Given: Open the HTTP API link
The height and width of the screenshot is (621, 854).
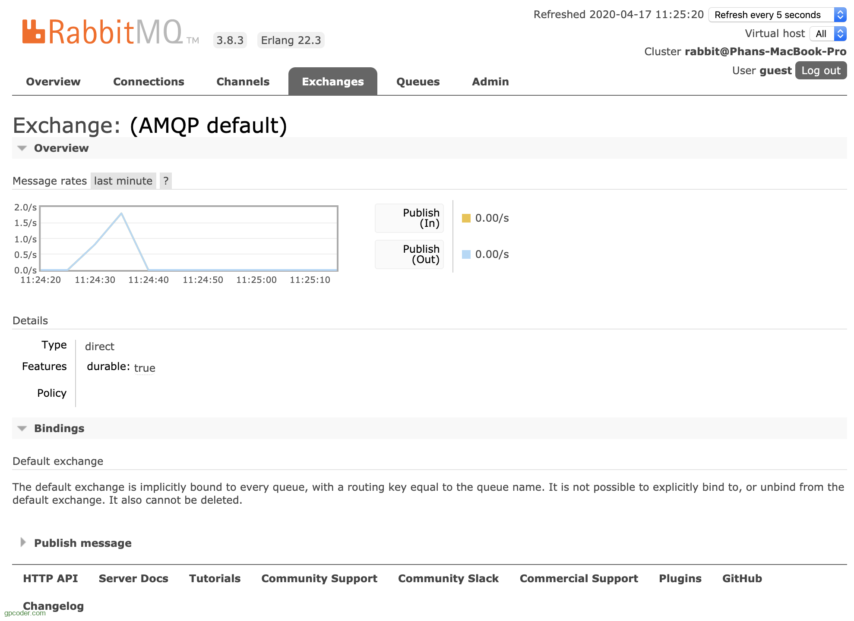Looking at the screenshot, I should (51, 578).
